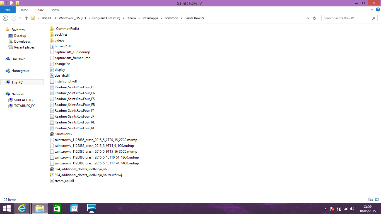Open the _CommonRedist folder icon
Screen dimensions: 381x214
(x=52, y=29)
